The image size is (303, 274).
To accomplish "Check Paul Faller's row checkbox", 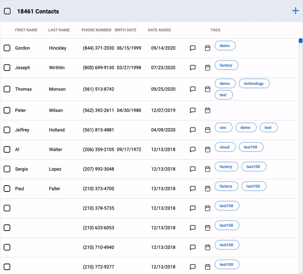I will point(7,189).
